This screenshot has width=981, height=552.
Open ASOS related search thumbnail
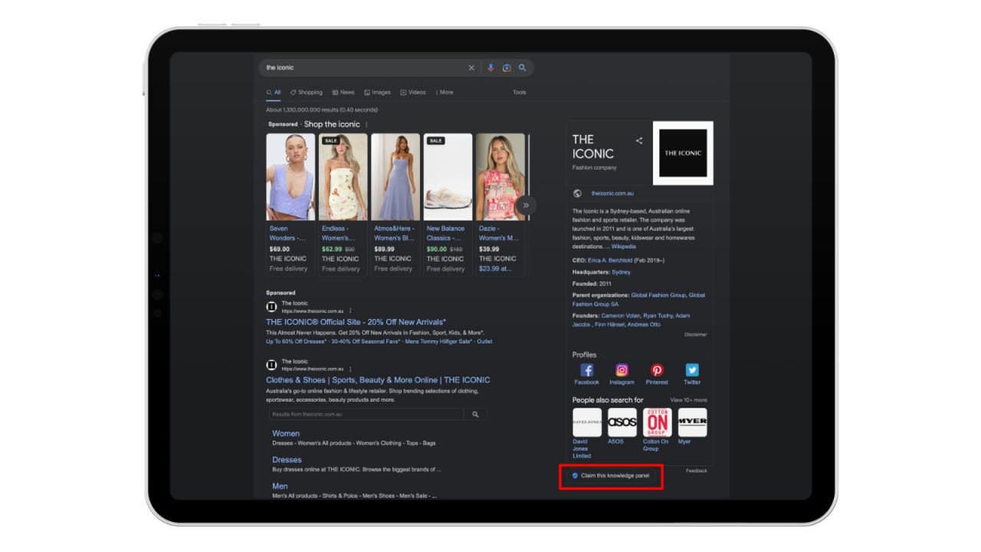622,422
